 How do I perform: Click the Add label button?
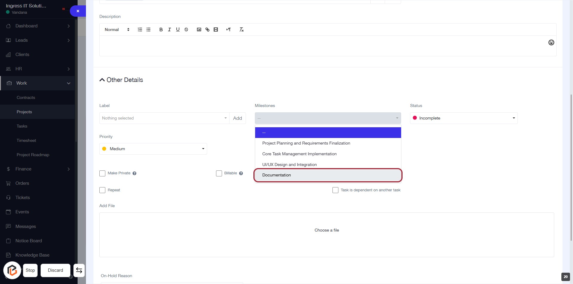point(237,118)
